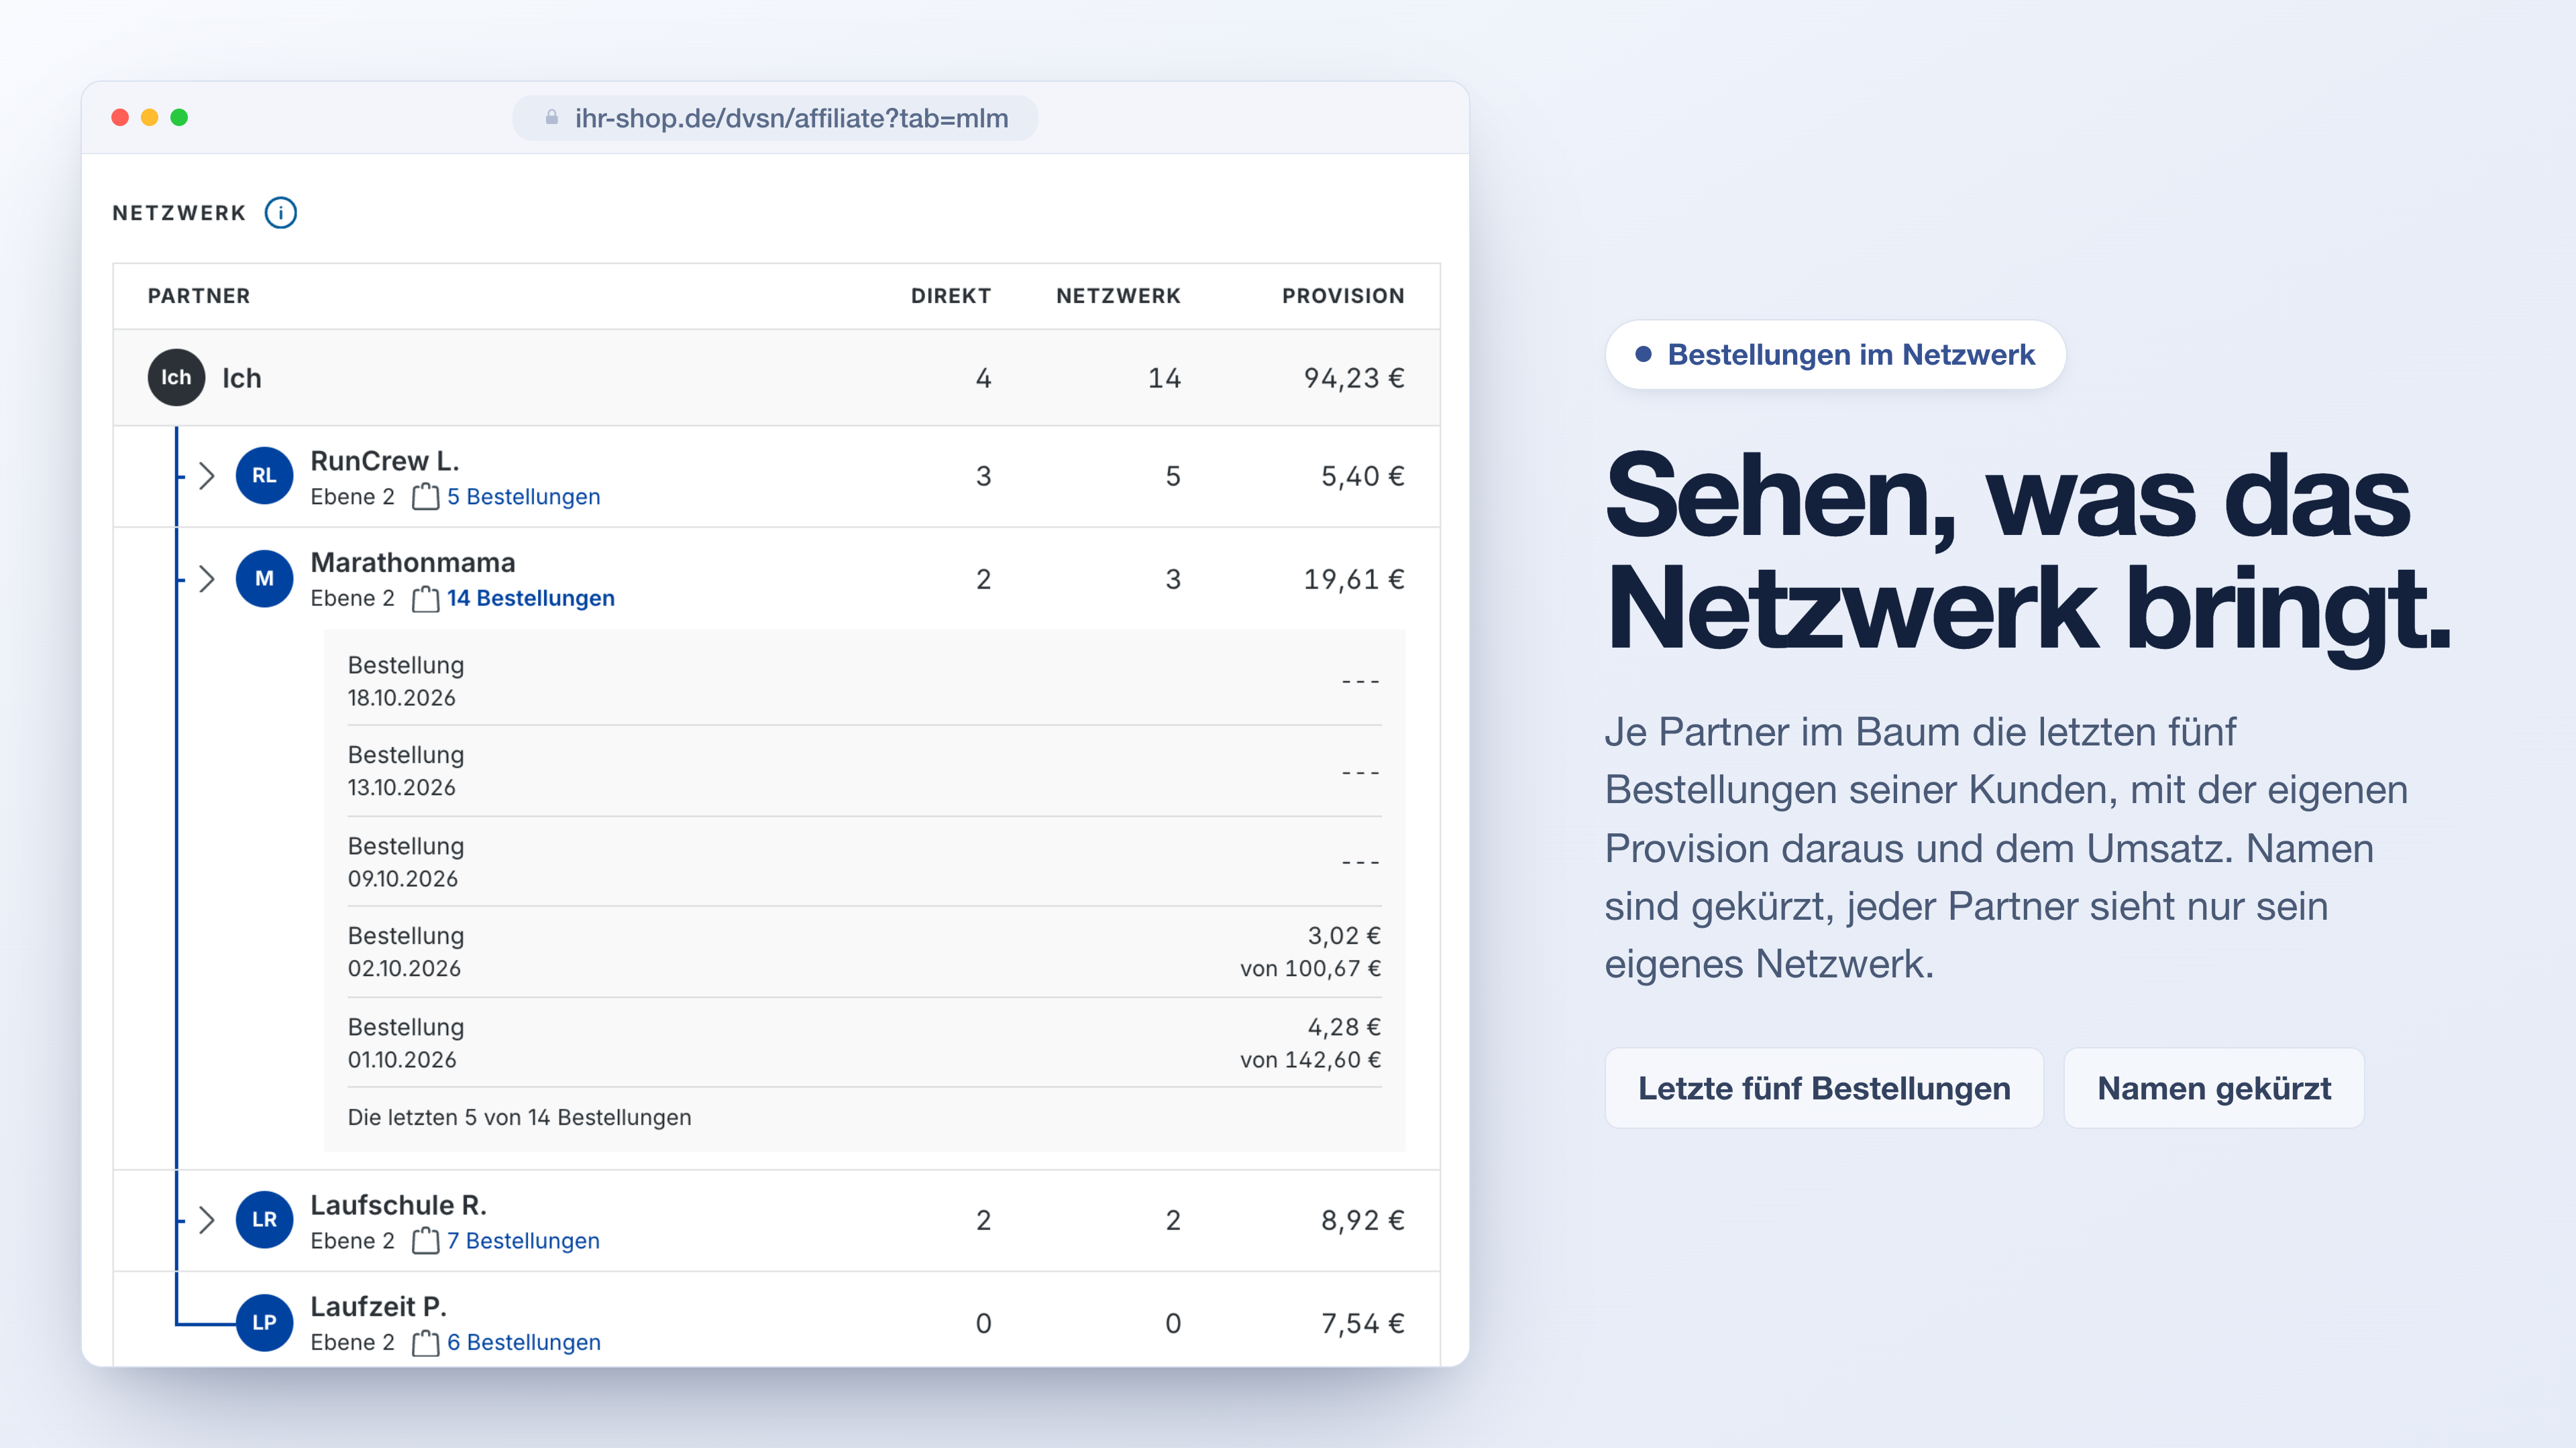Open Laufzeit P.'s 6 Bestellungen link
2576x1448 pixels.
point(523,1342)
